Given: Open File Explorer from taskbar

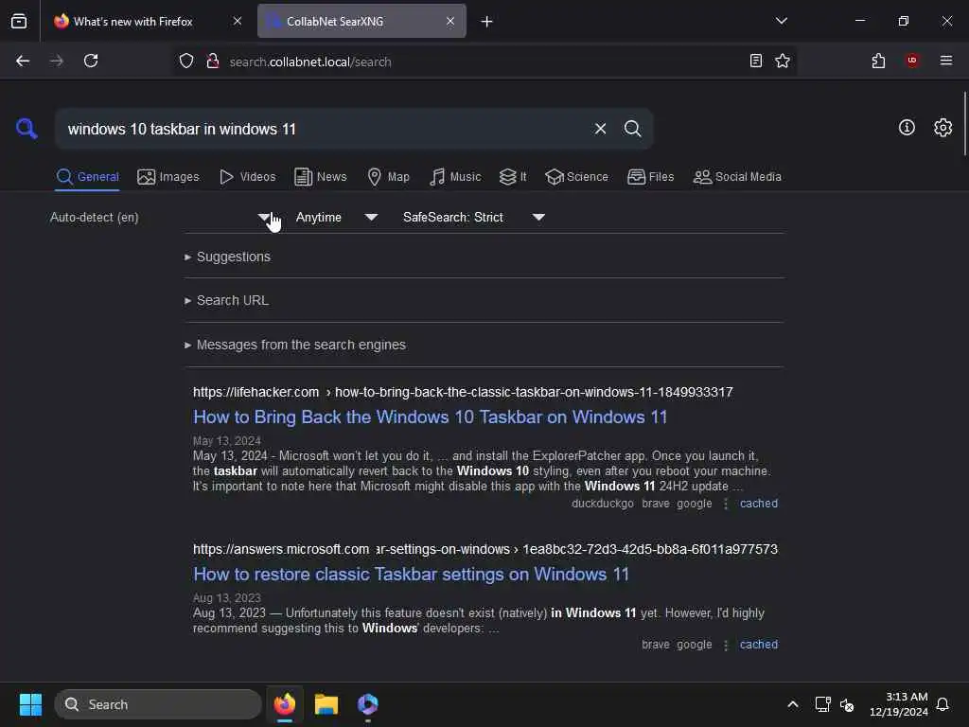Looking at the screenshot, I should click(x=326, y=704).
